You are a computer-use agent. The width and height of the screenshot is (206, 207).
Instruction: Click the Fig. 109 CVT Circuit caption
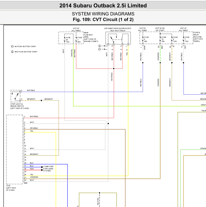pyautogui.click(x=103, y=19)
